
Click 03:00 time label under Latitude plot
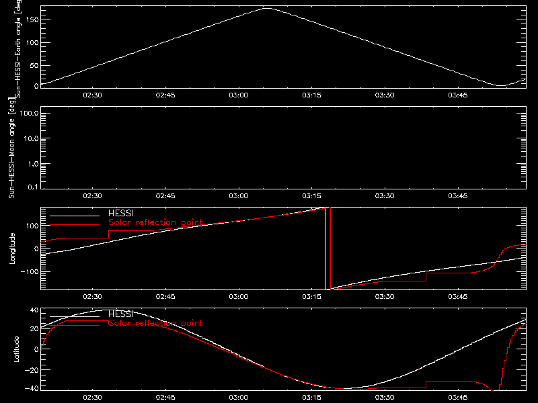[x=239, y=398]
